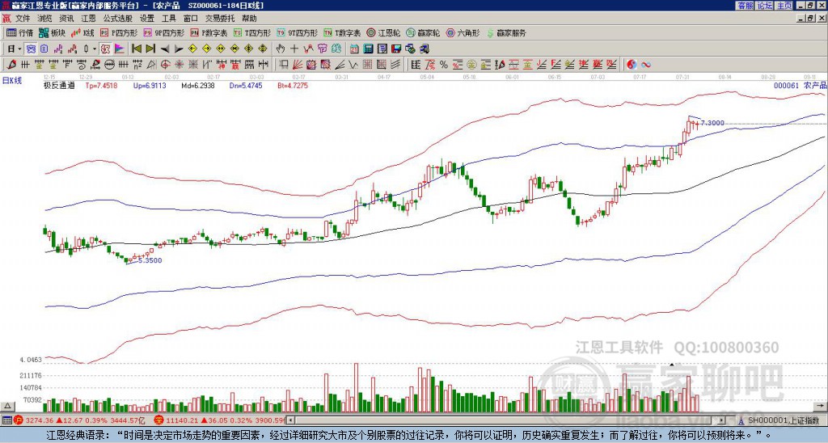The width and height of the screenshot is (828, 443).
Task: Open the 浏览 menu
Action: click(x=45, y=19)
